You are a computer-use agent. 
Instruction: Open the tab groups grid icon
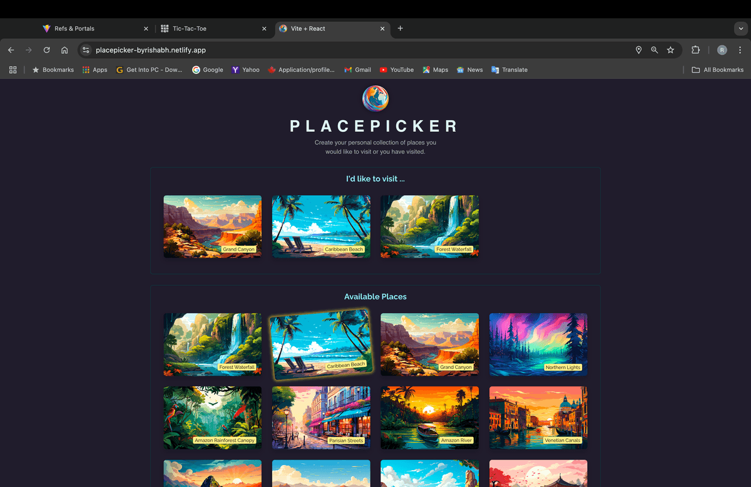13,70
